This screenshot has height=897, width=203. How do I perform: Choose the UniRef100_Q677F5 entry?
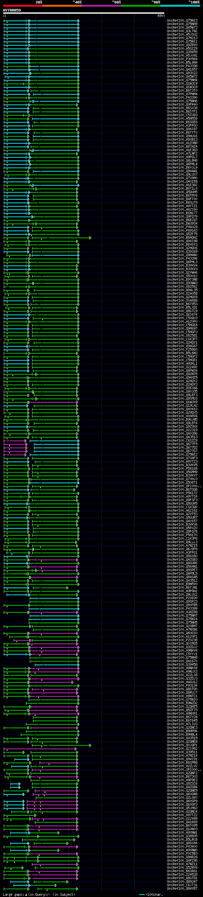(182, 444)
